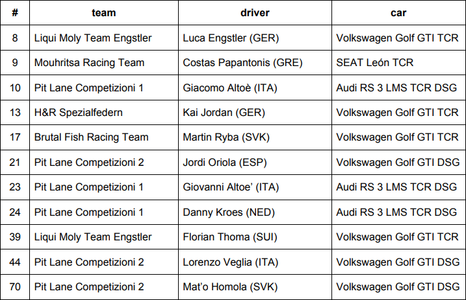Viewport: 466px width, 300px height.
Task: Select the Kai Jordan (GER) cell
Action: [x=255, y=113]
